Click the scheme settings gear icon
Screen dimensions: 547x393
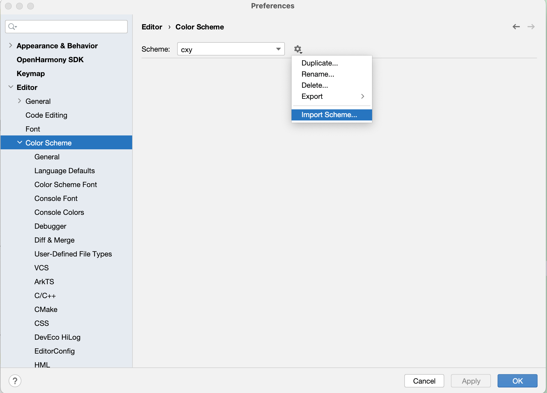pyautogui.click(x=298, y=49)
